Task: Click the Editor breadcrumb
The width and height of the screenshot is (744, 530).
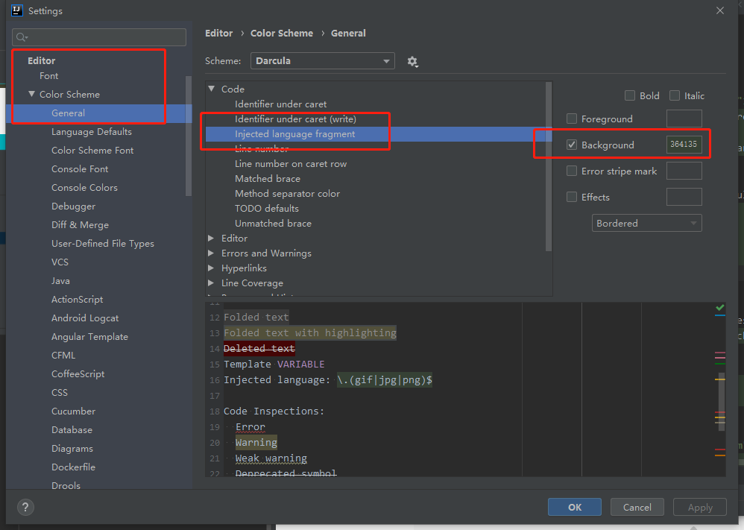Action: [218, 34]
